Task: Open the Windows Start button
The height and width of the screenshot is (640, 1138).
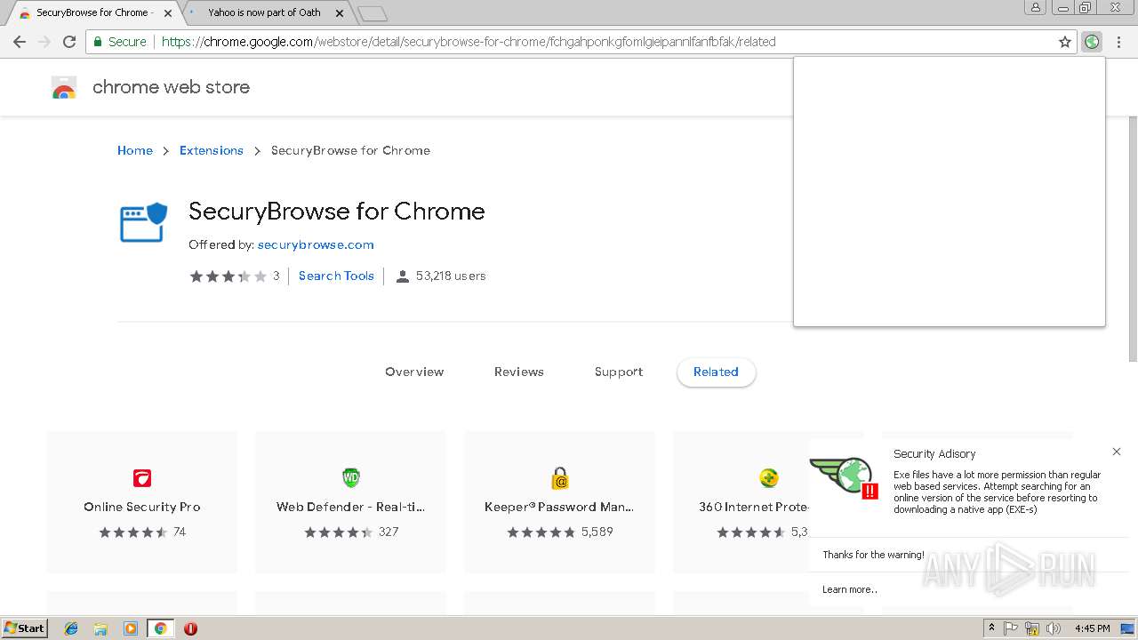Action: [x=24, y=628]
